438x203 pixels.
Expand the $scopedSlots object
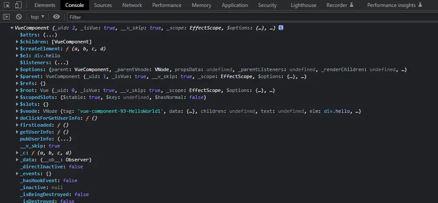[x=17, y=97]
